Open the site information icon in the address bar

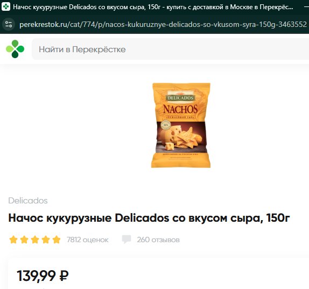9,24
